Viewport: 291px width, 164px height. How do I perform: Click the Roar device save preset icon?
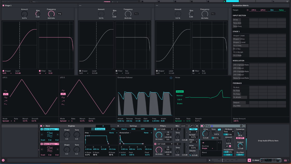coord(244,126)
